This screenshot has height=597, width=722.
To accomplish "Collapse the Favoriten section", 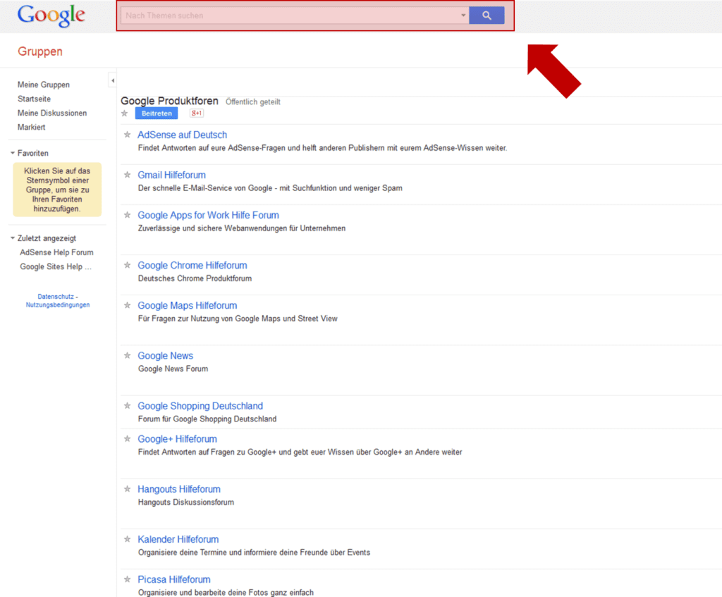I will point(13,153).
